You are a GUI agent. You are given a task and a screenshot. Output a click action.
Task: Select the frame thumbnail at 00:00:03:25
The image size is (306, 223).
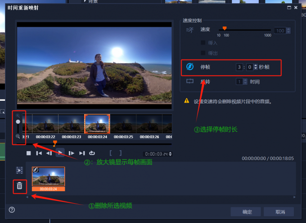click(123, 123)
